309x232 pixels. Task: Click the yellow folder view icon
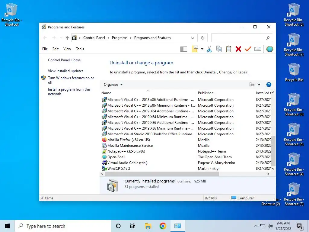[195, 49]
